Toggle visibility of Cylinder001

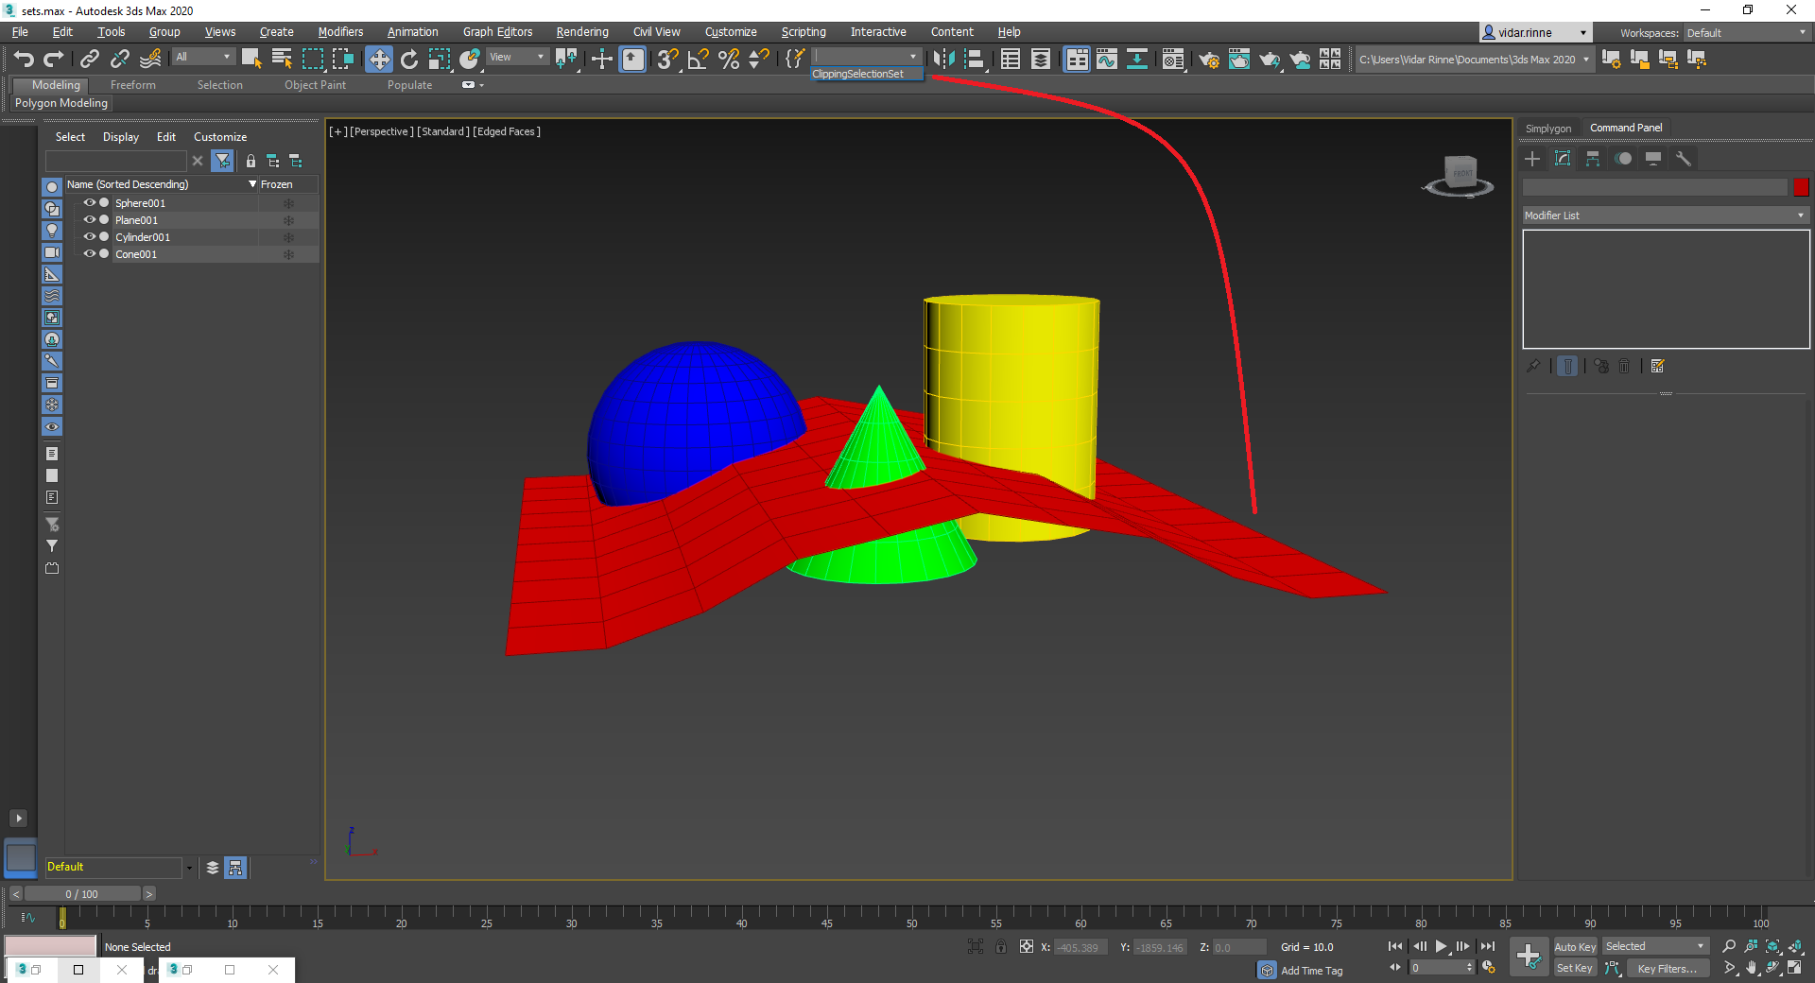click(x=90, y=237)
